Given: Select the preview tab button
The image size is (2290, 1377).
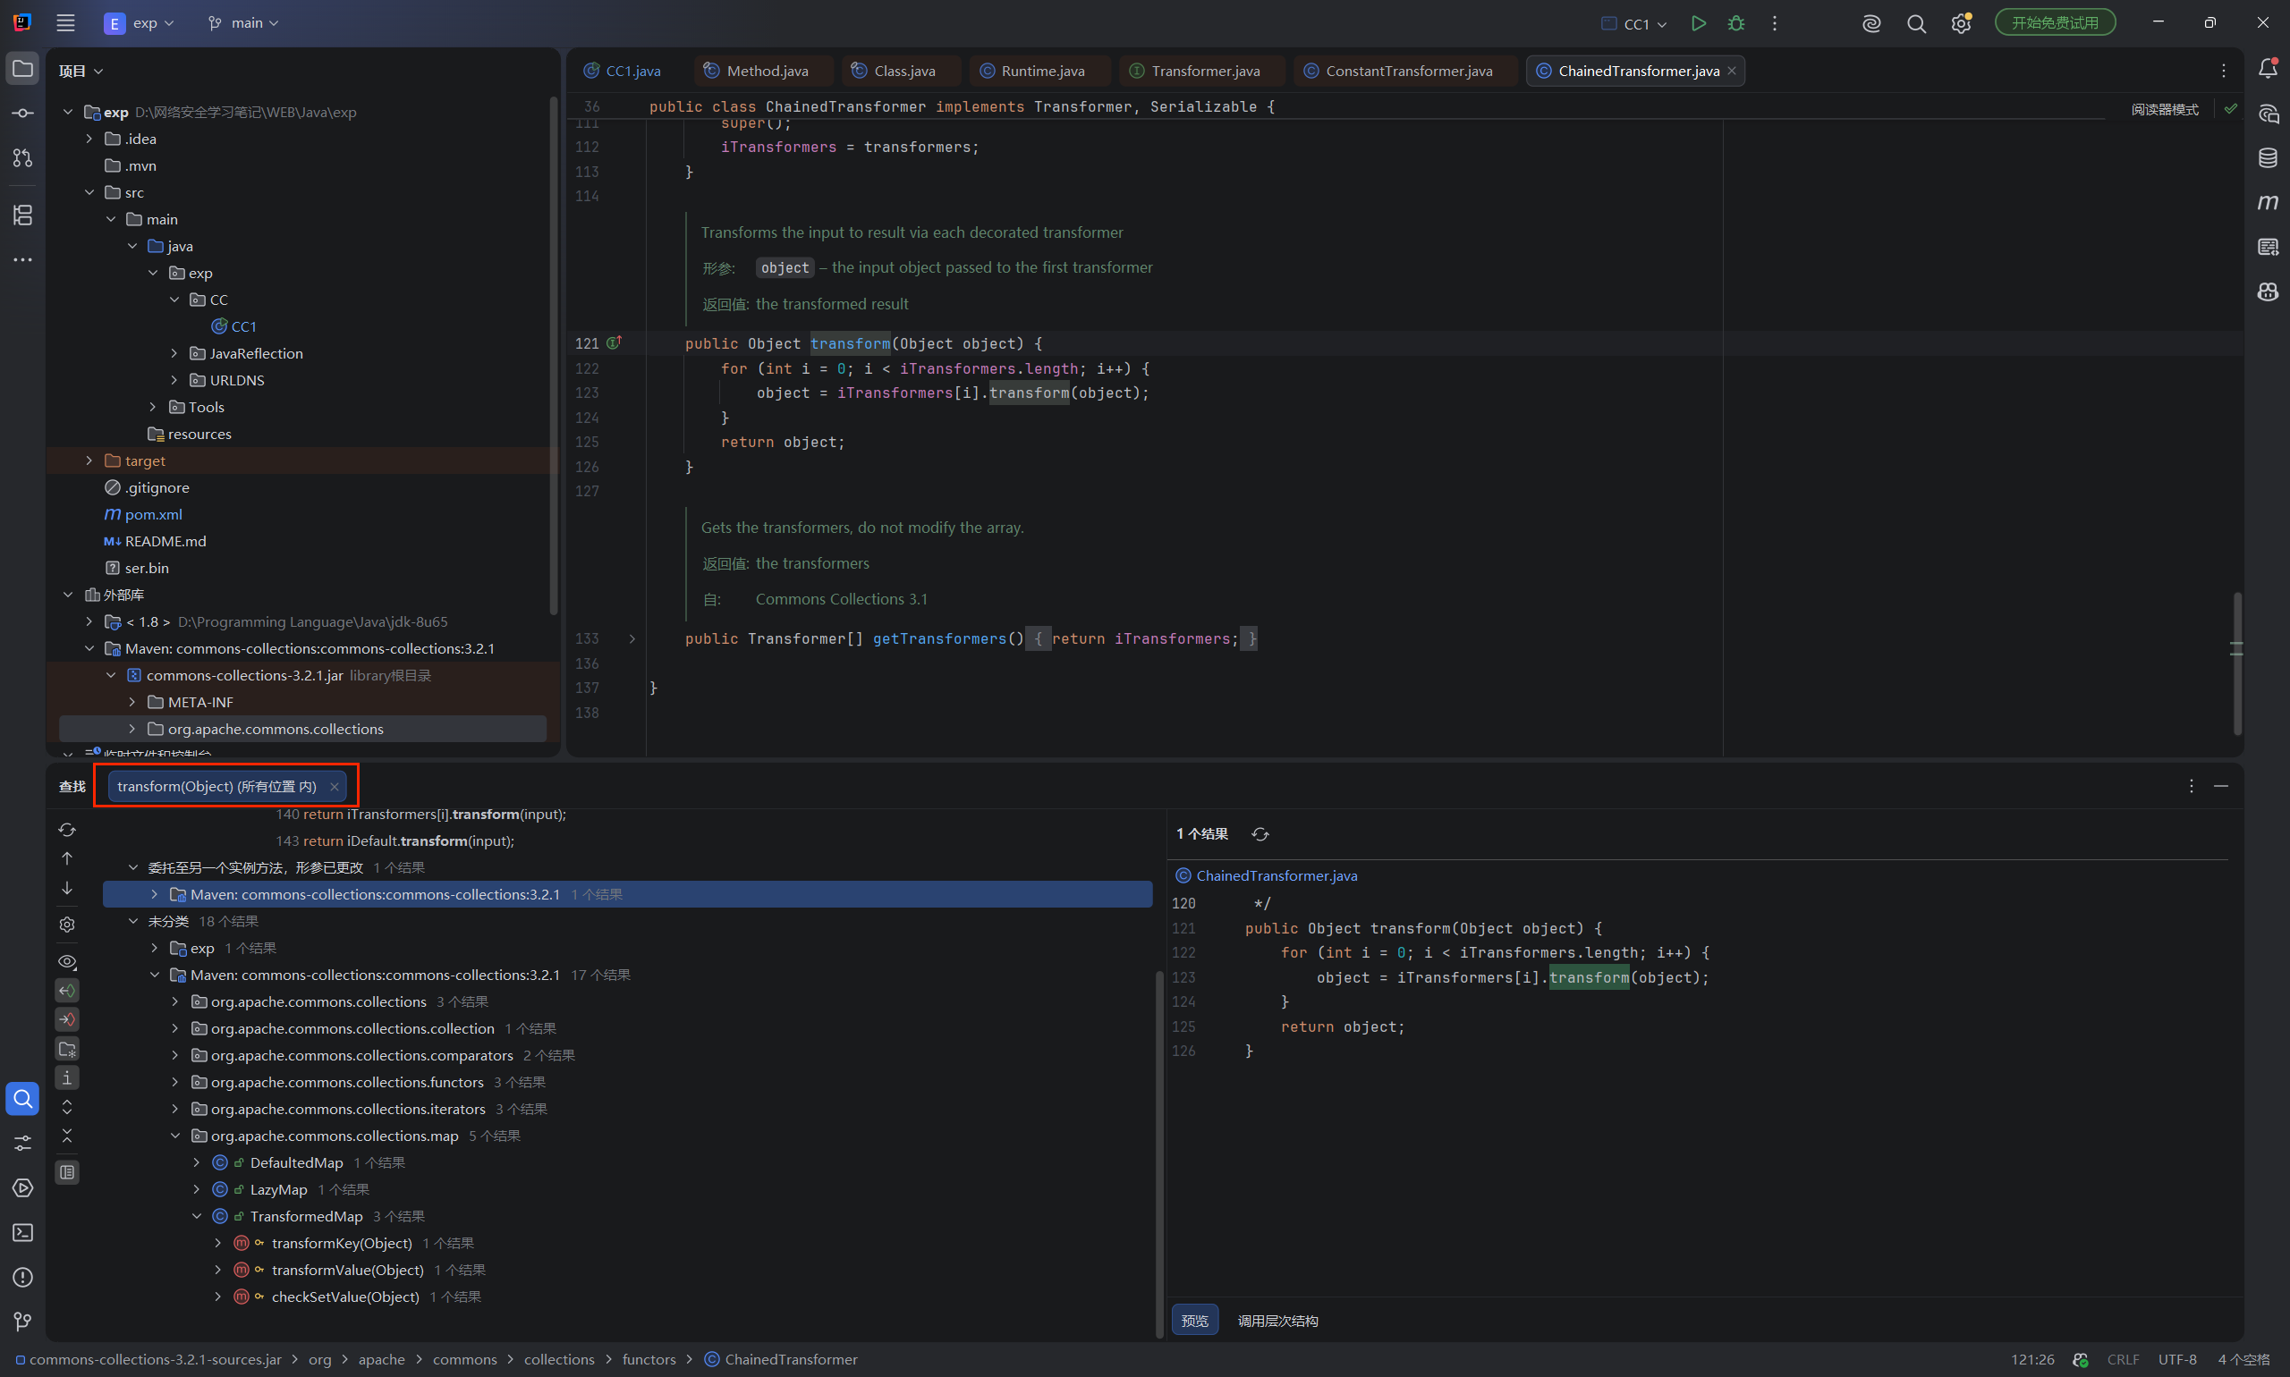Looking at the screenshot, I should [x=1195, y=1321].
